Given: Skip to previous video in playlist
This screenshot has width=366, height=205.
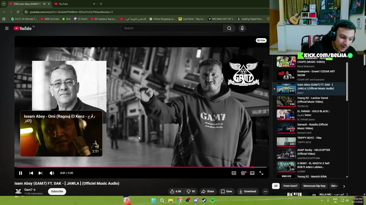Looking at the screenshot, I should point(31,173).
